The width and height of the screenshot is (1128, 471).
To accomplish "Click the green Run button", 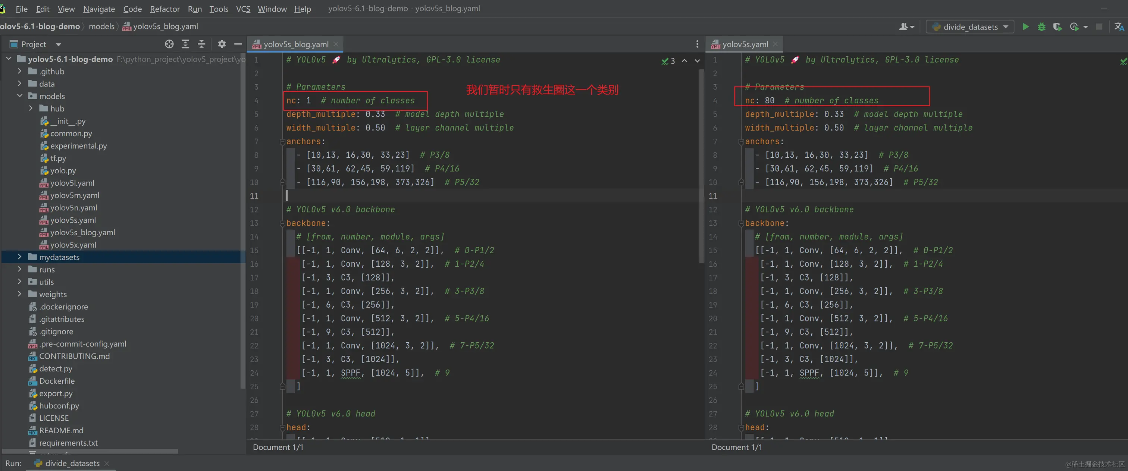I will click(1025, 27).
